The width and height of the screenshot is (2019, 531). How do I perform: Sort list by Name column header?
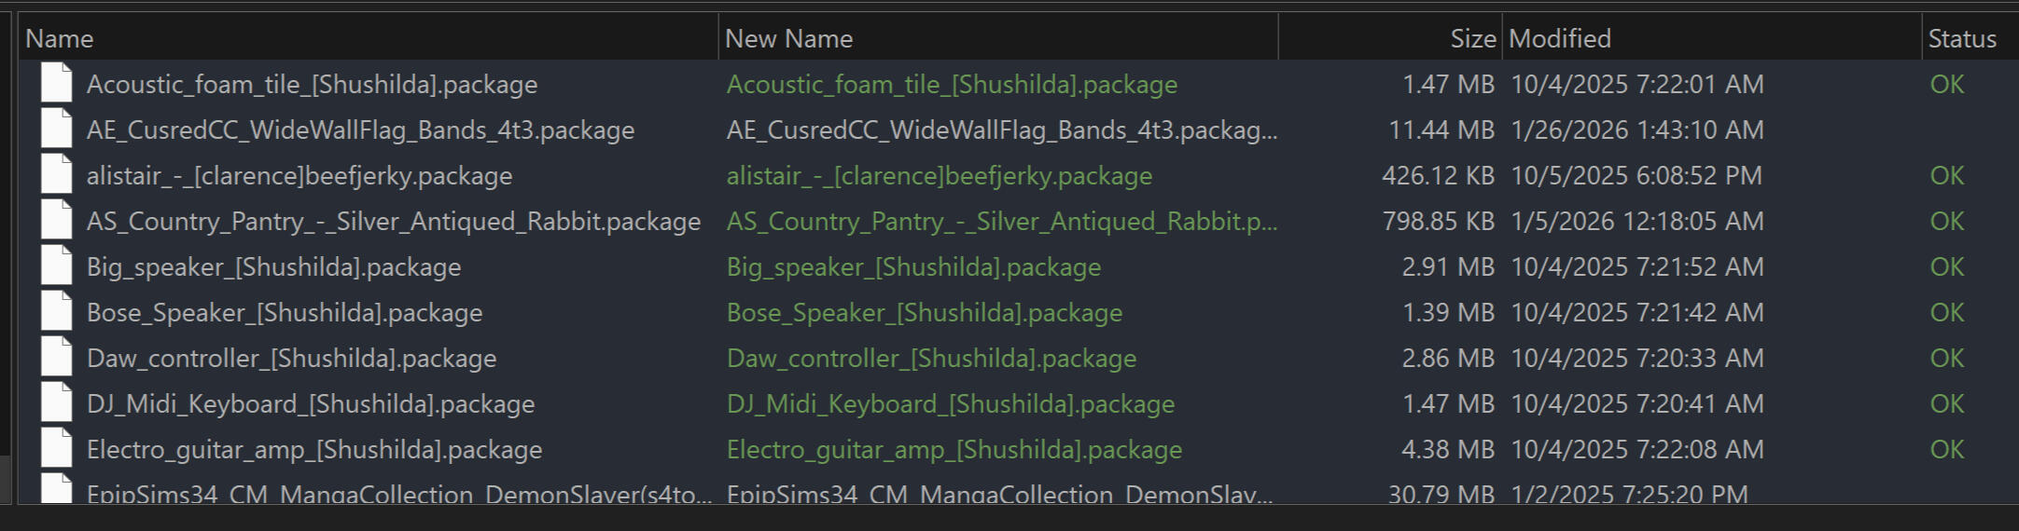pos(60,38)
